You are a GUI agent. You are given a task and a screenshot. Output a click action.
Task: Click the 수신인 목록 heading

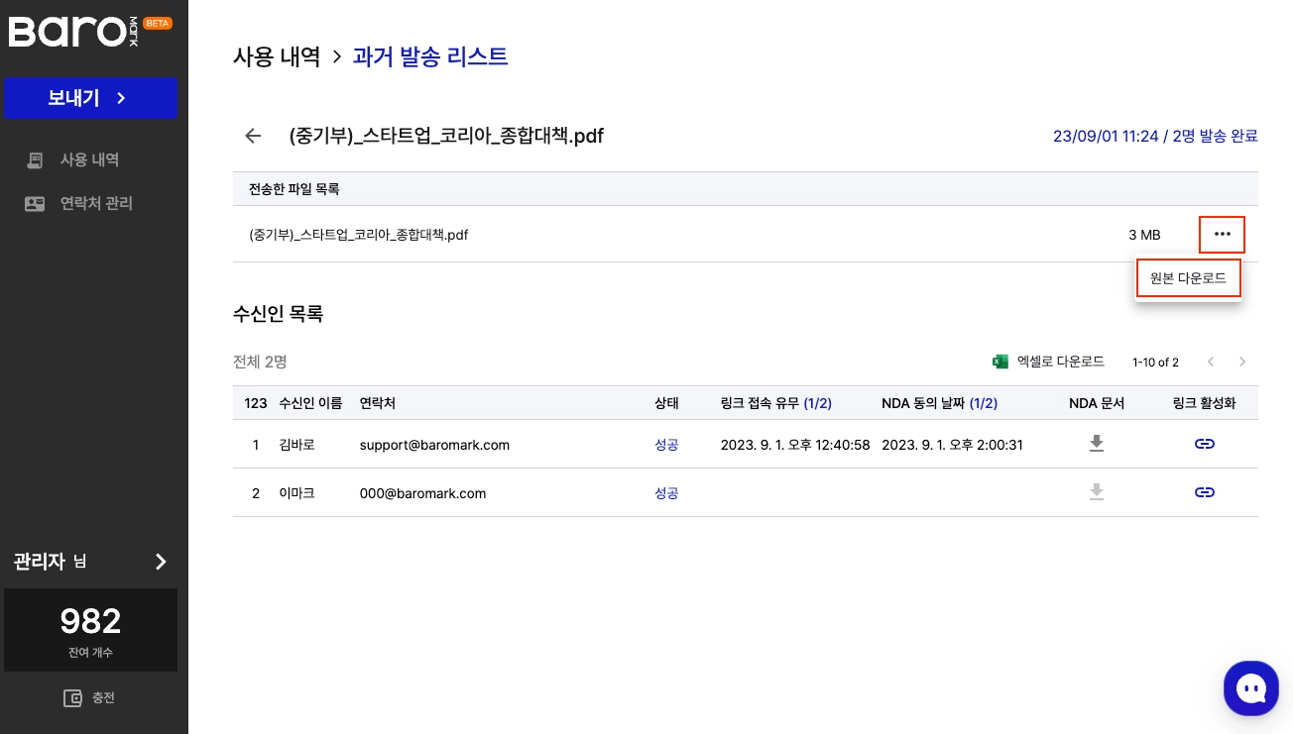(x=278, y=314)
